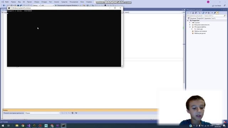
Task: Click the pink account avatar icon
Action: pyautogui.click(x=208, y=2)
